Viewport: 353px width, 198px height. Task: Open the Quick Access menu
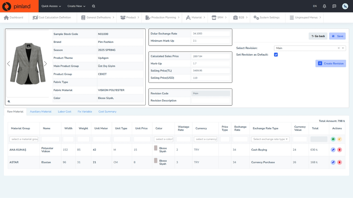[51, 6]
